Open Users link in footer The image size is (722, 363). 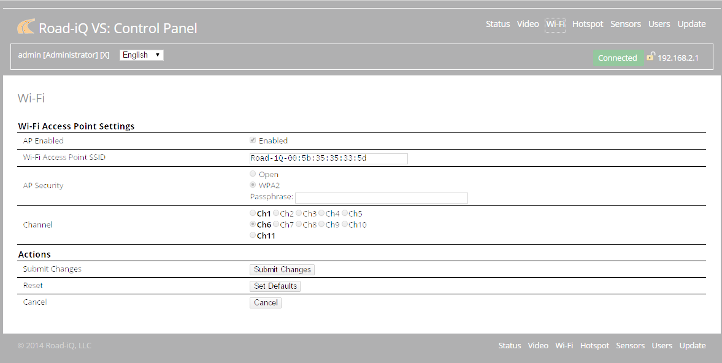[662, 345]
